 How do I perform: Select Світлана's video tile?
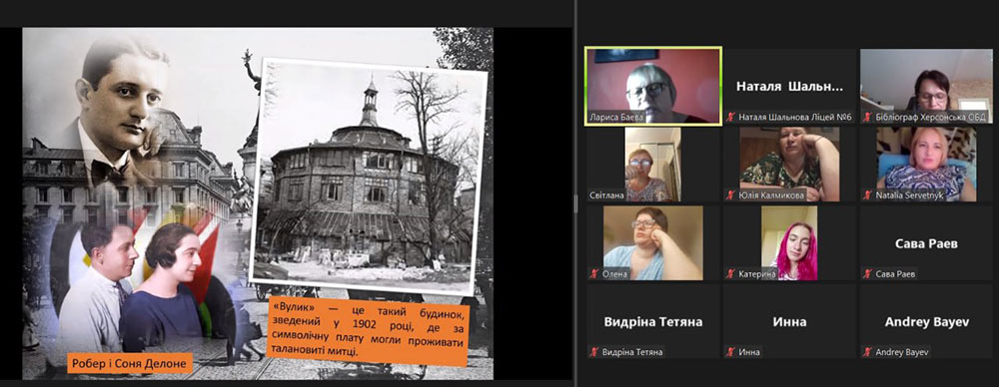653,165
